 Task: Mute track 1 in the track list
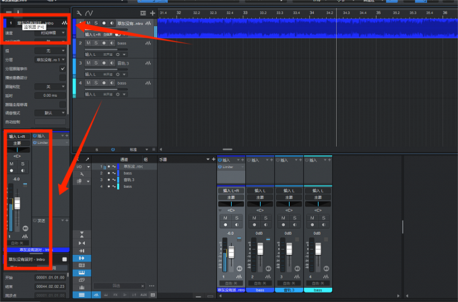point(88,23)
